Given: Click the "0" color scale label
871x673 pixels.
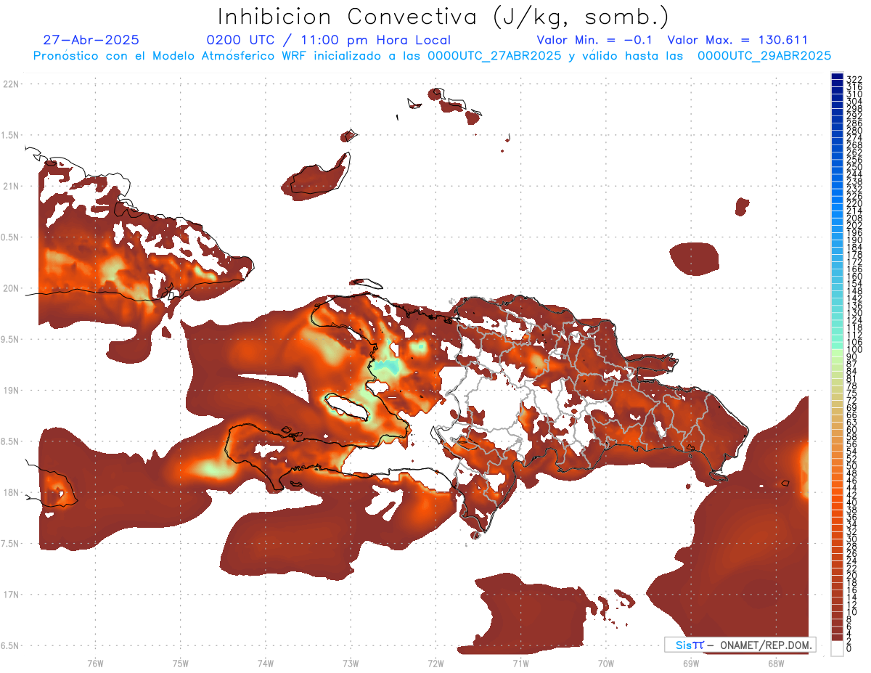Looking at the screenshot, I should tap(849, 648).
